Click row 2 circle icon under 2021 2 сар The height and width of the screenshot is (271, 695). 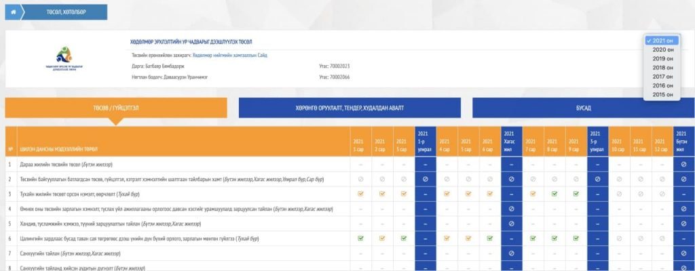click(x=382, y=179)
